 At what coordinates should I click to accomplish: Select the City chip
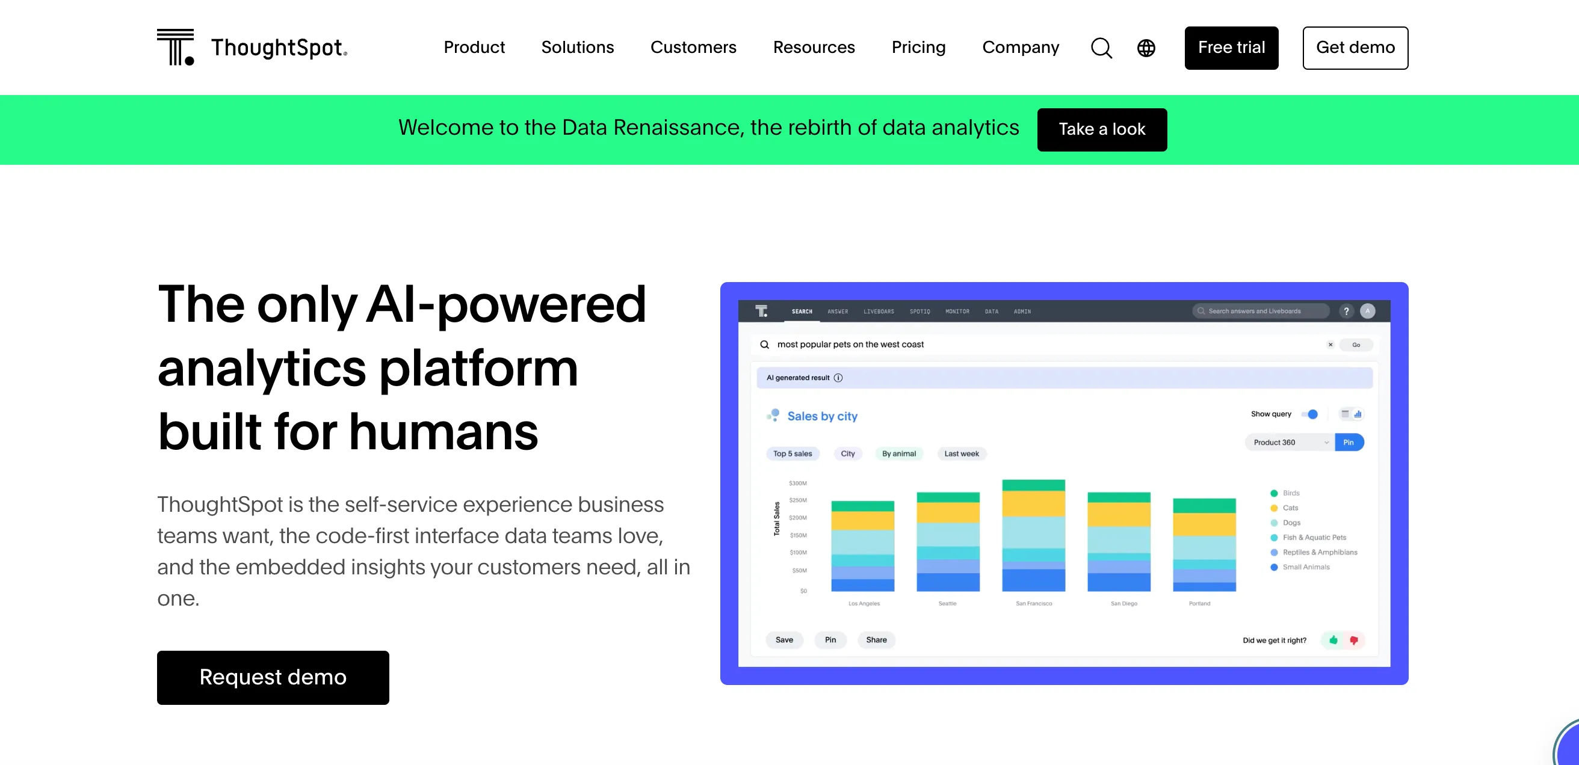(847, 454)
